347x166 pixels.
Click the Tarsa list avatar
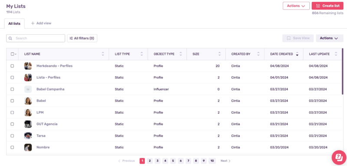(x=28, y=136)
